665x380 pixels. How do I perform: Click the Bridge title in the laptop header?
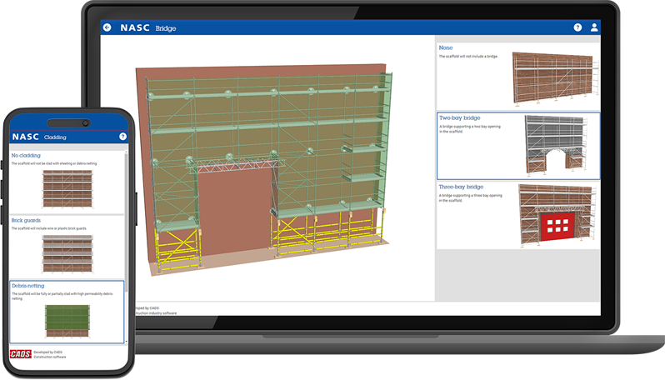tap(166, 28)
